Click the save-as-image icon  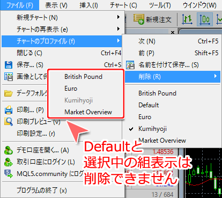(x=9, y=77)
